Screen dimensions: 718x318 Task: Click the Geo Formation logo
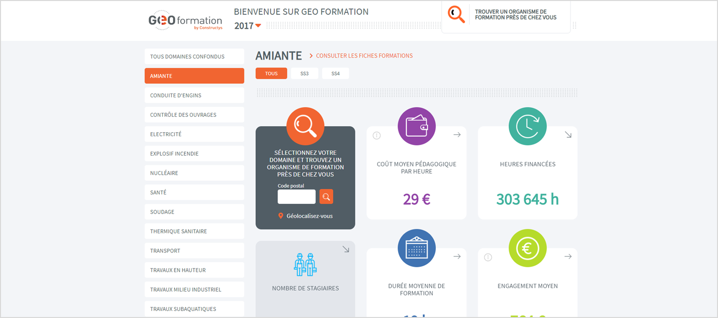point(185,20)
